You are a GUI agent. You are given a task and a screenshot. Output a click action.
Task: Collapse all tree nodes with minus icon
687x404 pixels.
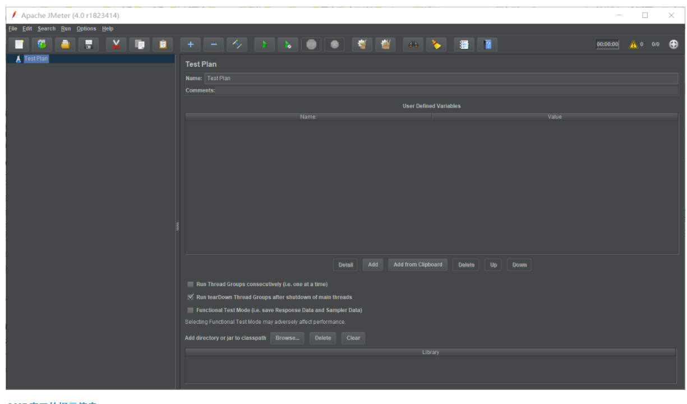tap(214, 44)
